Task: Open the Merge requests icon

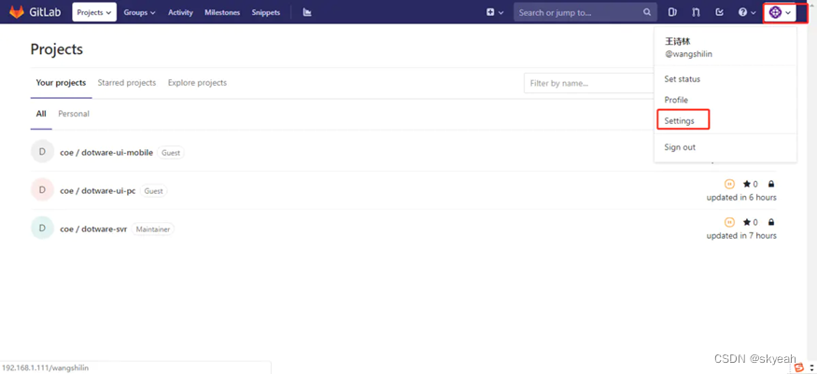Action: [697, 12]
